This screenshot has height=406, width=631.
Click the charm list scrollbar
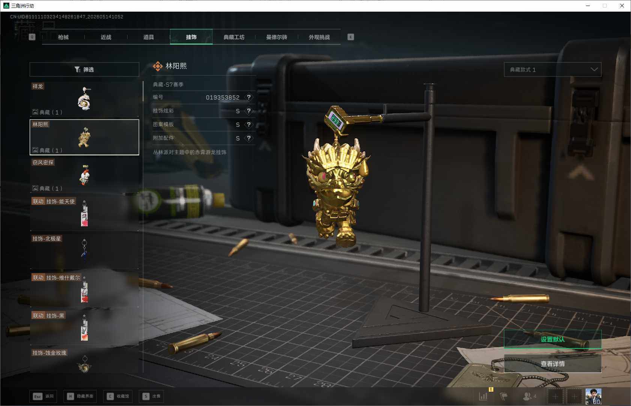pyautogui.click(x=143, y=91)
